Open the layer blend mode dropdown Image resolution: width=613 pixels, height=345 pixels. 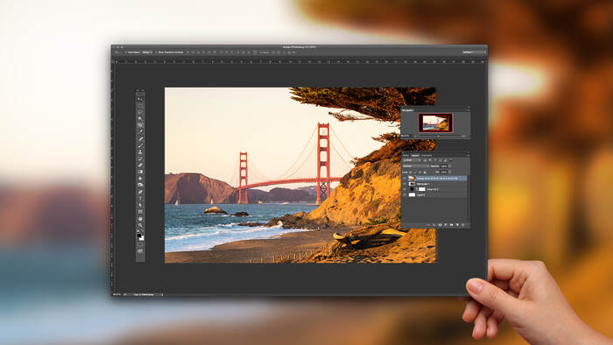[416, 165]
